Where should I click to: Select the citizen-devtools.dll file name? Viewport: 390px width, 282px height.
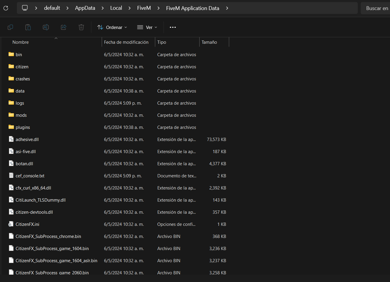pos(34,212)
